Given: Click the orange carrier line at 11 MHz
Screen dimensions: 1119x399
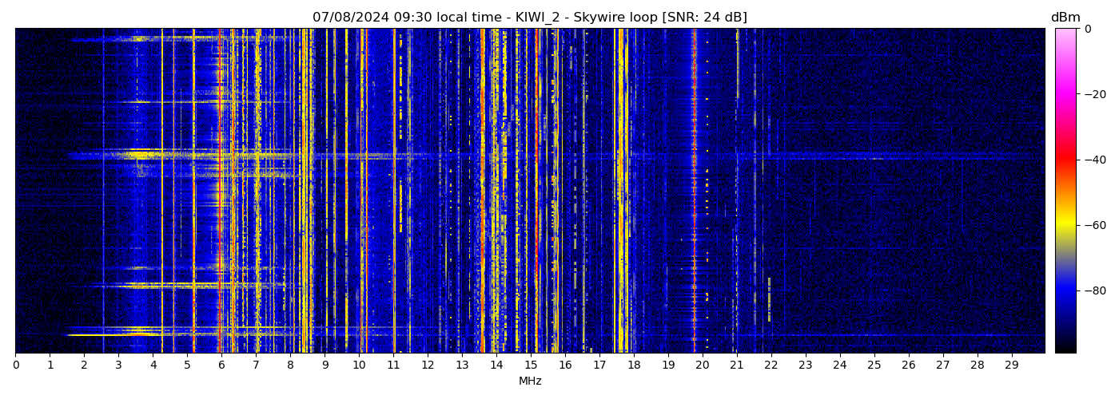Looking at the screenshot, I should pos(394,192).
